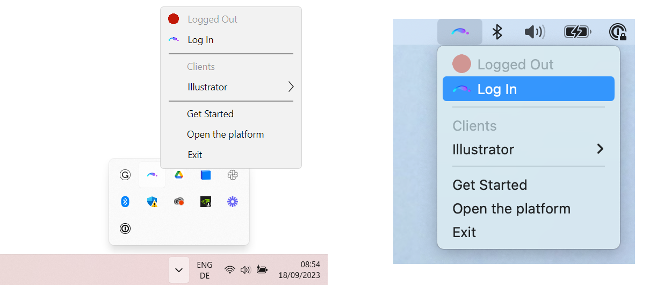Expand Illustrator submenu arrow in the Windows menu
Screen dimensions: 664x285
click(291, 87)
